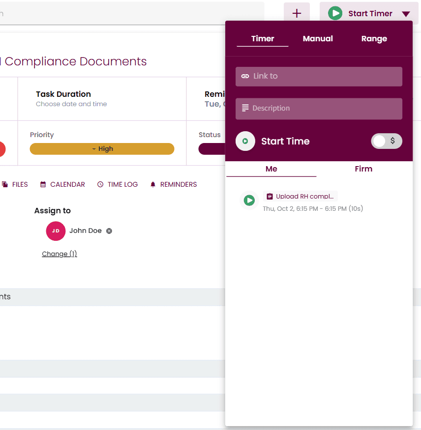Start the Upload RH compliance timer entry

coord(249,200)
